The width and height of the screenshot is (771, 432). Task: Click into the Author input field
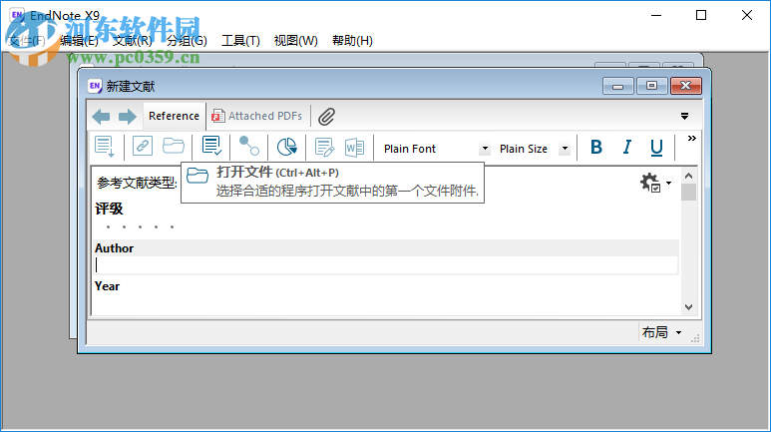[386, 265]
